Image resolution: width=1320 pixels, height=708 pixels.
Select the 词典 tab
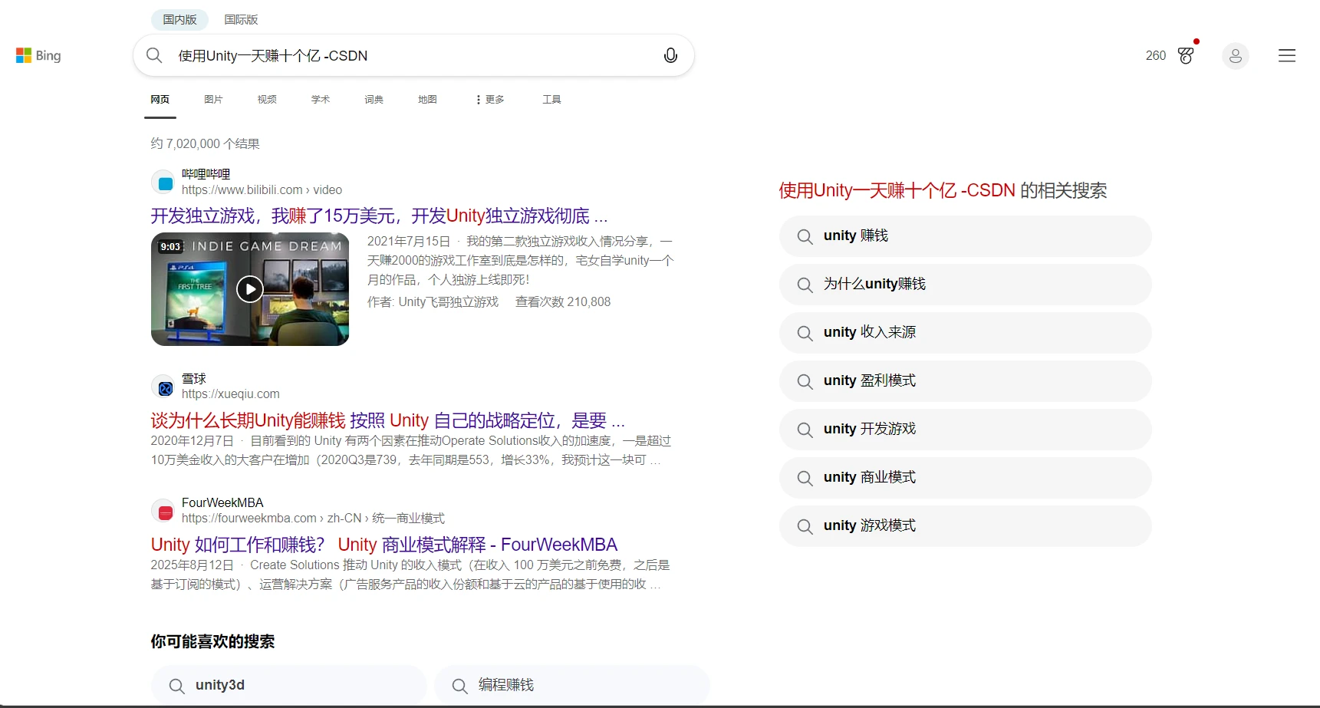coord(374,100)
